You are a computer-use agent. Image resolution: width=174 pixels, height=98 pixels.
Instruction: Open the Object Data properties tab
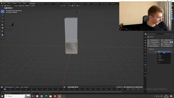(145, 70)
